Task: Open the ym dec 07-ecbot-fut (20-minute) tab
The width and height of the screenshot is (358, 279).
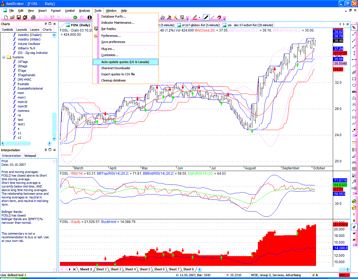Action: [248, 25]
